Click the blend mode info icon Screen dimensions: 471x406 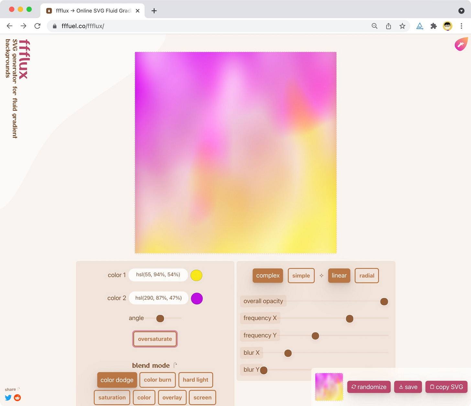point(175,365)
